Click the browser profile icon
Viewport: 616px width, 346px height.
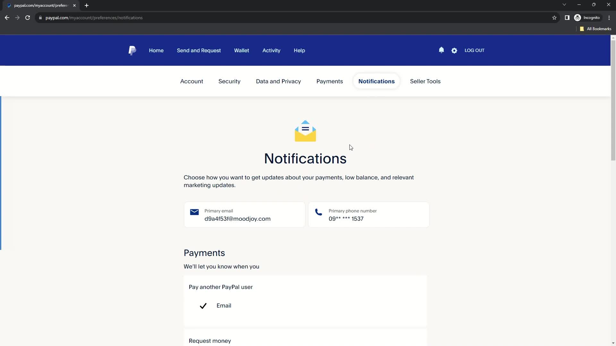pos(577,18)
